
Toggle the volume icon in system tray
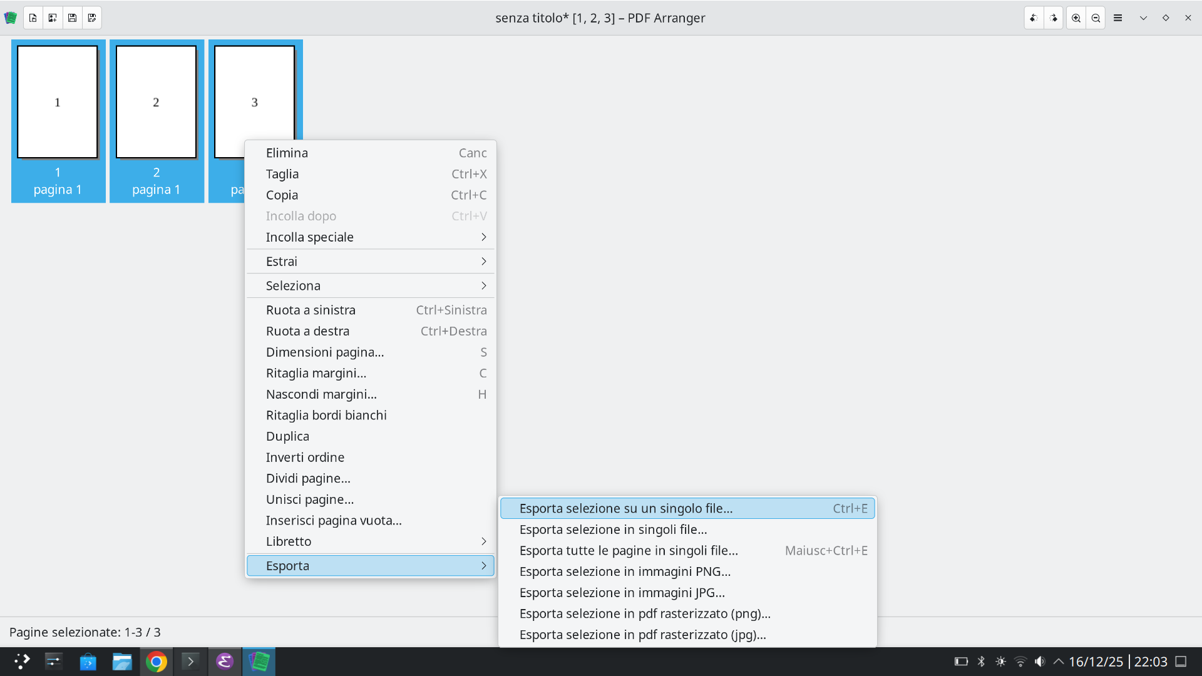click(1040, 662)
